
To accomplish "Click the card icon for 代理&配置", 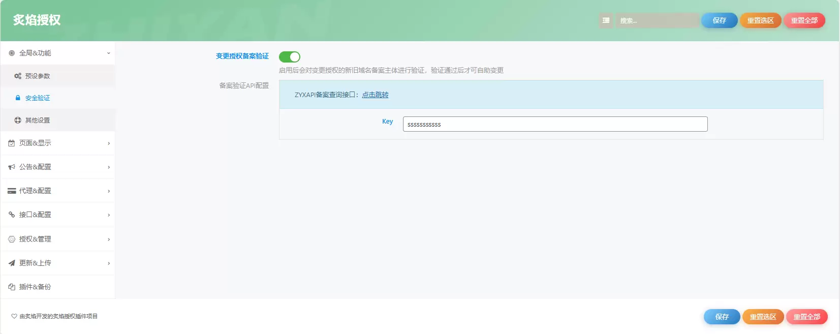I will pyautogui.click(x=12, y=191).
